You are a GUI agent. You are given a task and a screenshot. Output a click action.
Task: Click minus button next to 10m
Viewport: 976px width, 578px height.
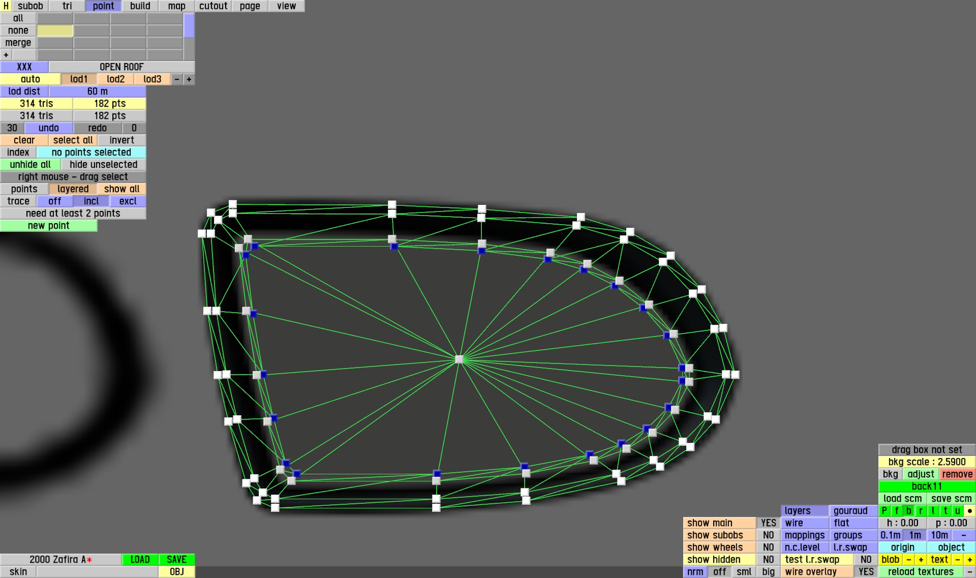(963, 535)
